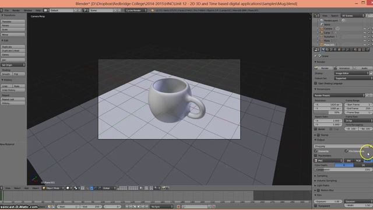
Task: Click the Smooth shading button
Action: point(6,74)
